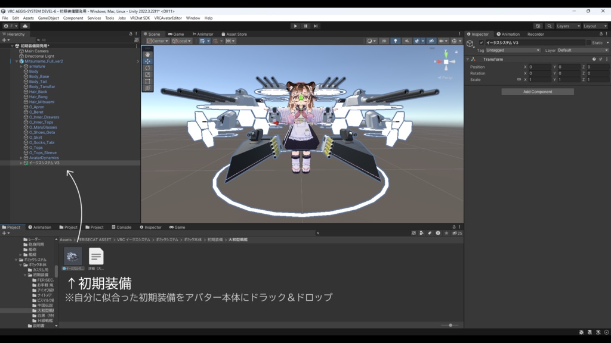
Task: Click the scene visibility eye icon in Scene toolbar
Action: point(431,40)
